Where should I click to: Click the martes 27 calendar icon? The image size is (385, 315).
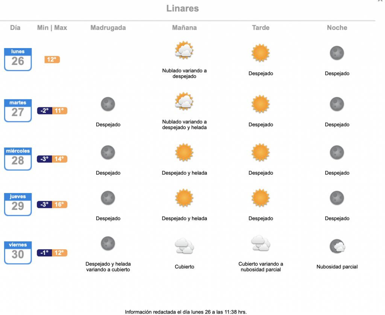18,110
